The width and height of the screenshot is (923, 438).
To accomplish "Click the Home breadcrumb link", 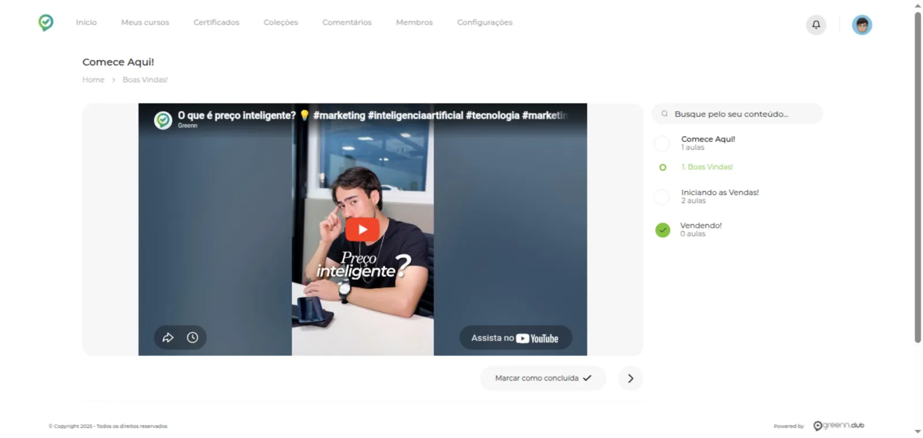I will click(x=93, y=80).
